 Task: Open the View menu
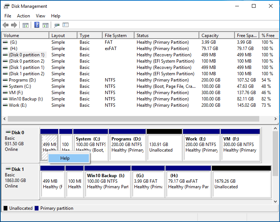40,16
